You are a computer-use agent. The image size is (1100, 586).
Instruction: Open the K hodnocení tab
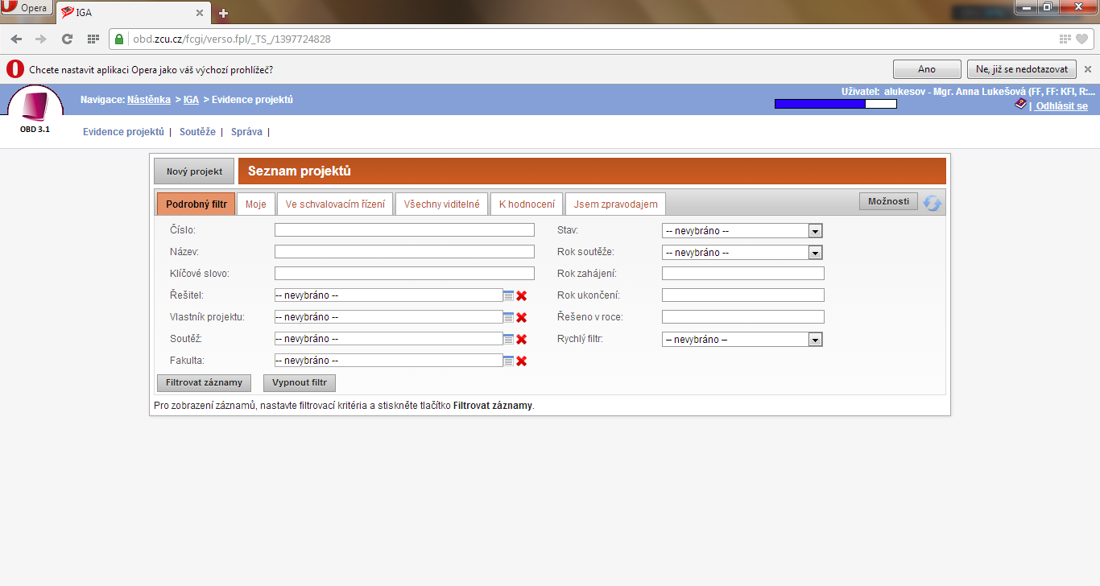pos(527,204)
